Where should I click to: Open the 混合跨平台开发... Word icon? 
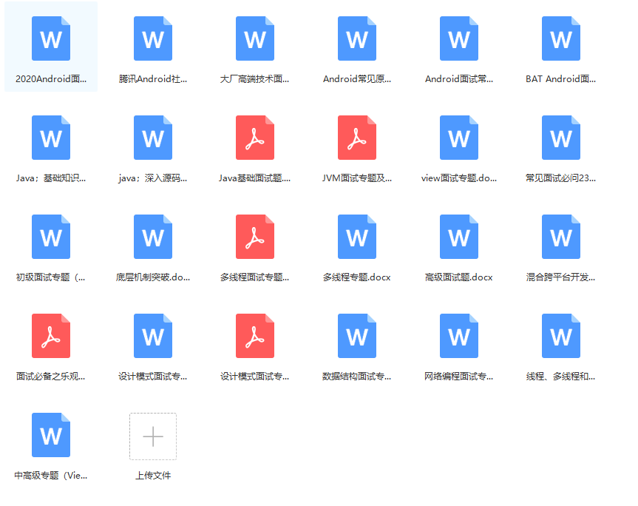561,237
